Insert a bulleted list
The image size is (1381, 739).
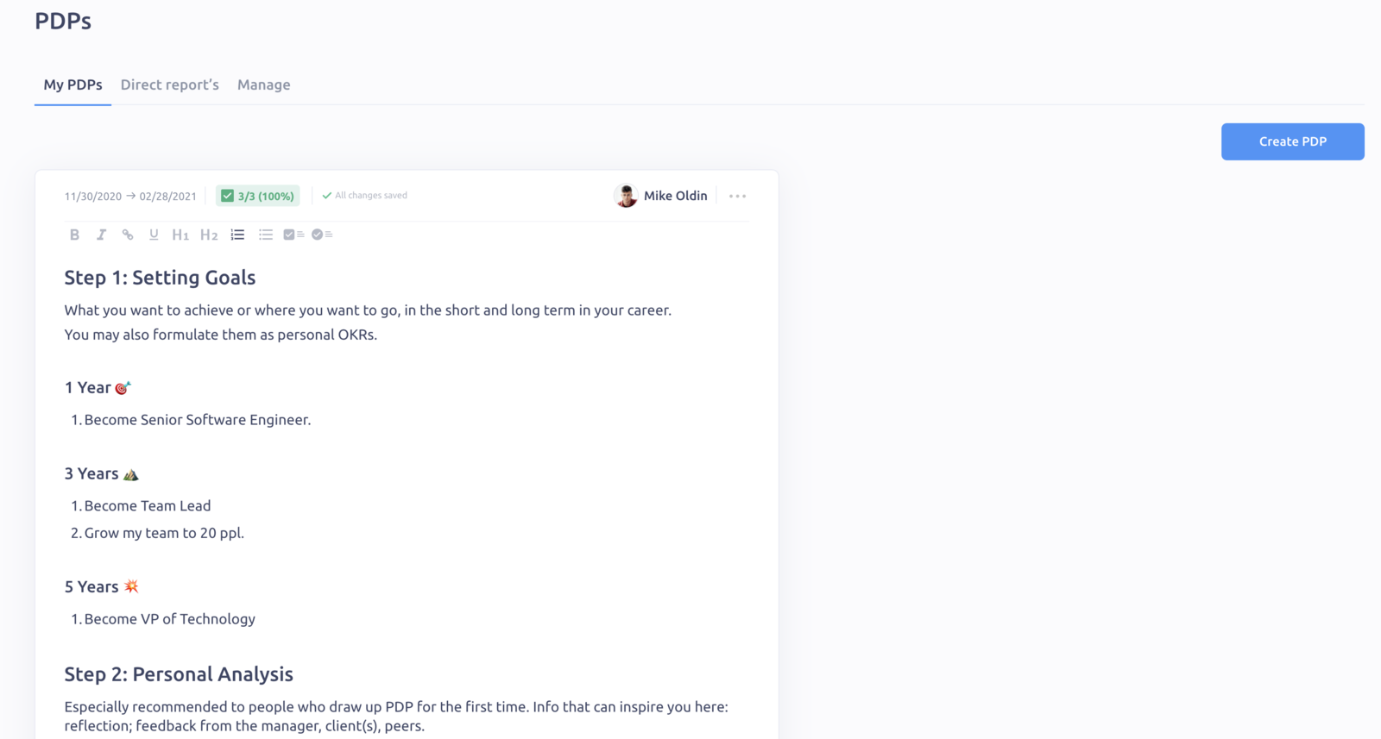[266, 235]
